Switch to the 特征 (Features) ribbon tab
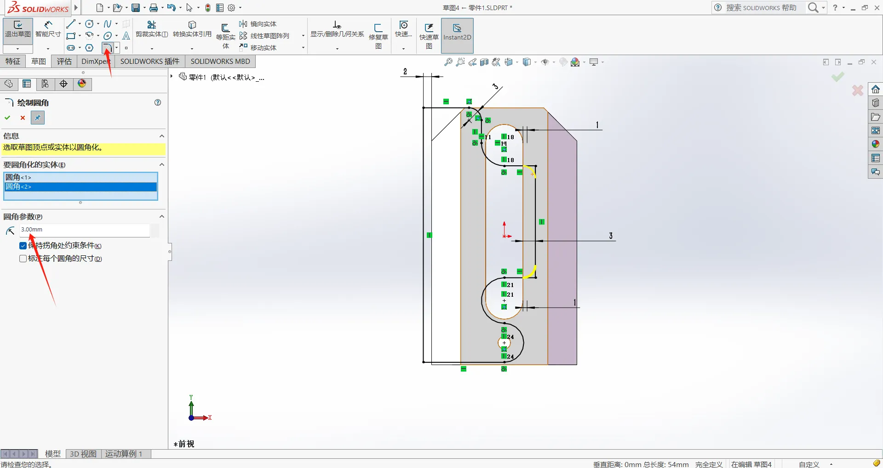The image size is (883, 468). tap(13, 61)
